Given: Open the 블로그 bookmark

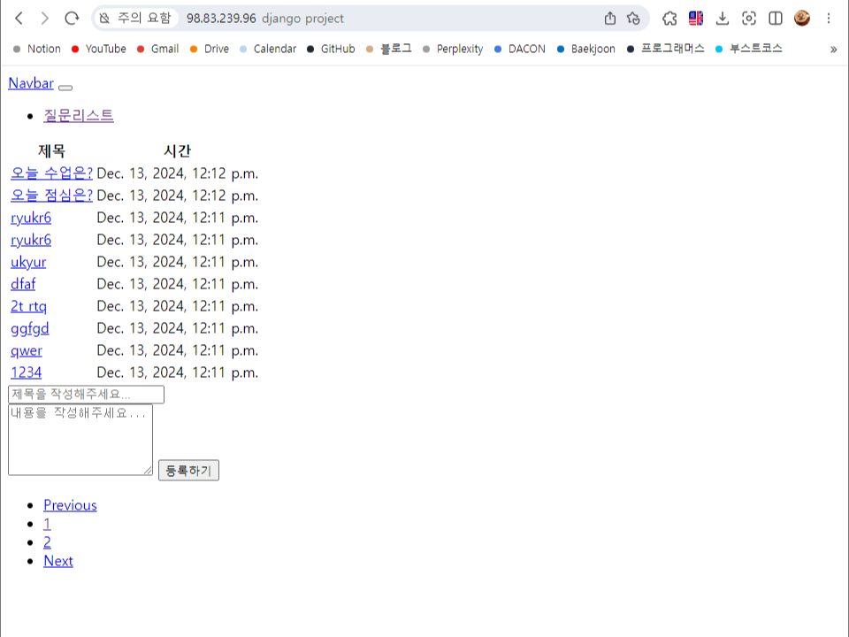Looking at the screenshot, I should 388,49.
